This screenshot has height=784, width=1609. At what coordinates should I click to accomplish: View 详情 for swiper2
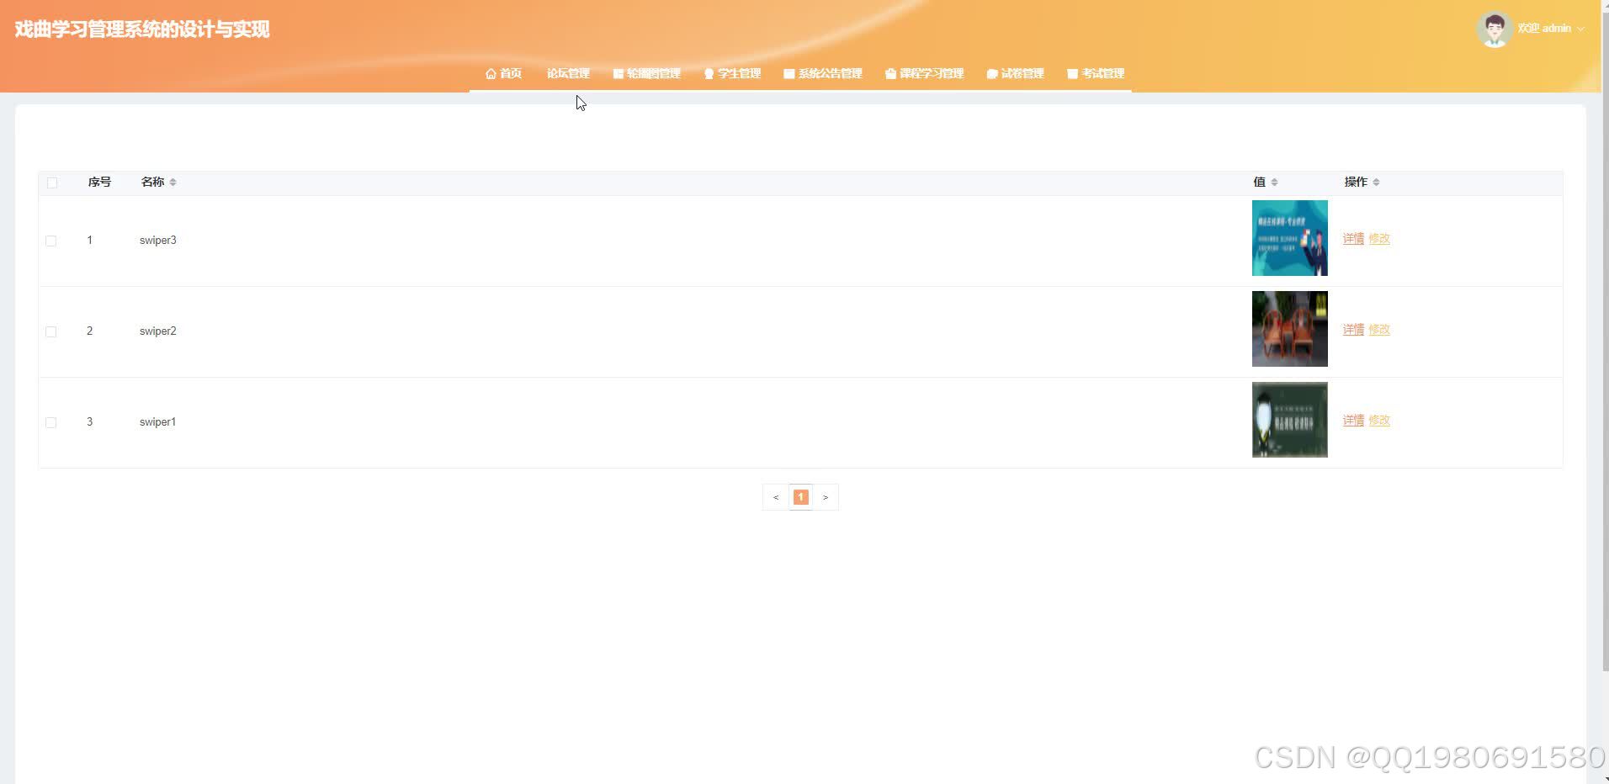coord(1353,330)
